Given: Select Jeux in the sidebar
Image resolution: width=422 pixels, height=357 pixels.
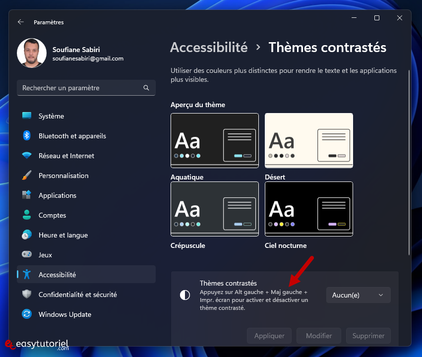Looking at the screenshot, I should click(x=86, y=255).
